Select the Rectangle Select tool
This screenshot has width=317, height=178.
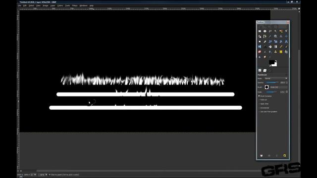(260, 31)
